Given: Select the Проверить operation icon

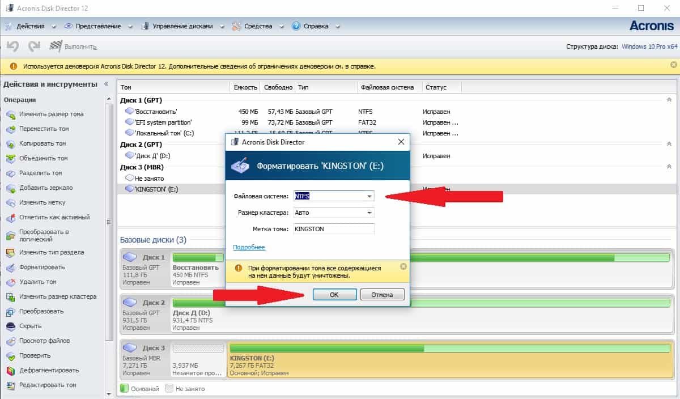Looking at the screenshot, I should pyautogui.click(x=10, y=356).
